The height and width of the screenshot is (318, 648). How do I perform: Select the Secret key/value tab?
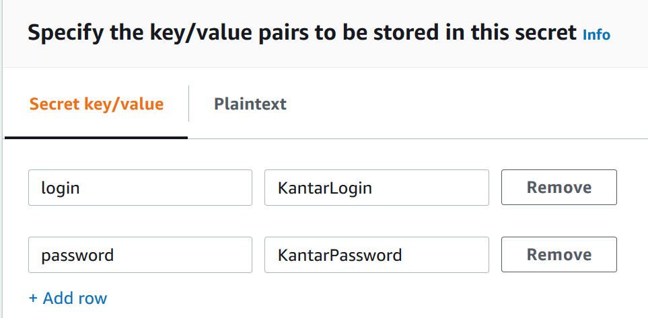(x=96, y=104)
